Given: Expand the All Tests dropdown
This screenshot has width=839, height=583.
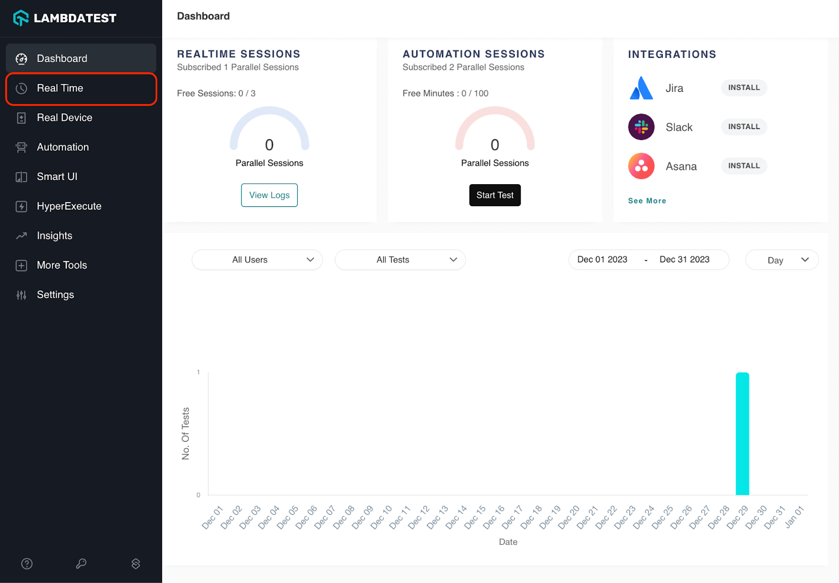Looking at the screenshot, I should pos(400,260).
